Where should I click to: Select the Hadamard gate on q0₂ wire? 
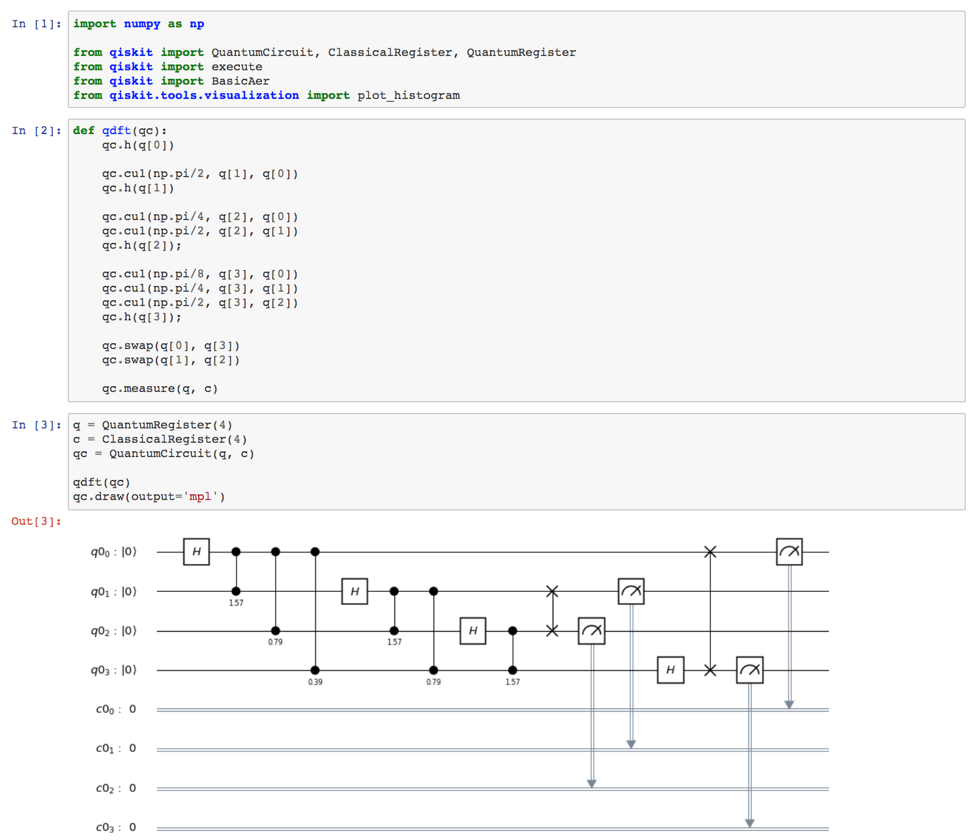473,631
